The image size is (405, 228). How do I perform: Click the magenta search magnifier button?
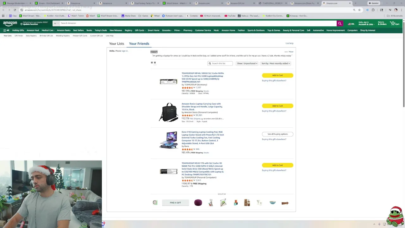coord(340,23)
